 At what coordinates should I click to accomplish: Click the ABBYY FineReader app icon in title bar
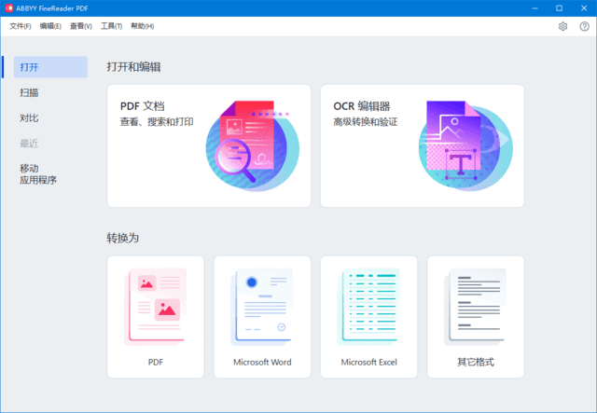click(x=8, y=7)
